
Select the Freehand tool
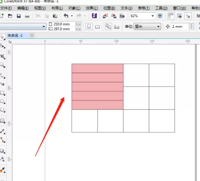2,76
